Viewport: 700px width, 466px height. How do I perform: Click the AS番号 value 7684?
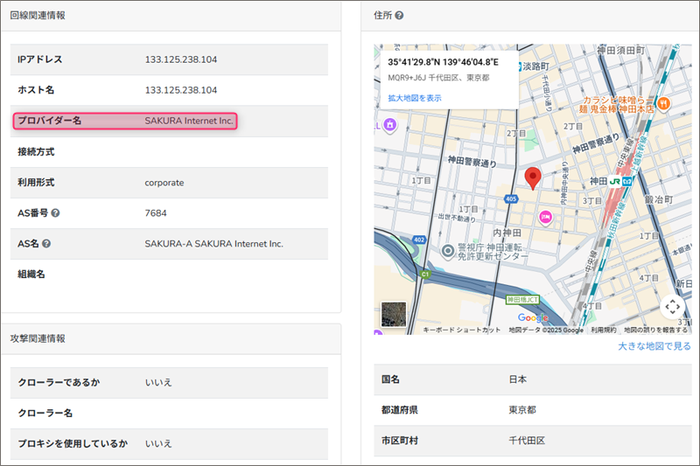tap(156, 213)
